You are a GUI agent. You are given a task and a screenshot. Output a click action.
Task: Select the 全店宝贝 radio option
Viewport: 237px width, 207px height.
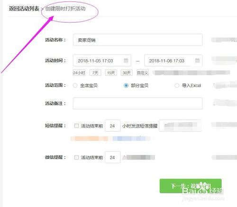click(75, 86)
